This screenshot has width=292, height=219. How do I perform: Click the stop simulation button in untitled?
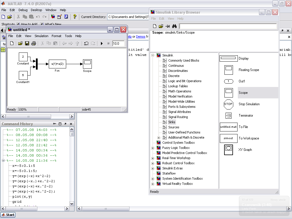click(109, 44)
